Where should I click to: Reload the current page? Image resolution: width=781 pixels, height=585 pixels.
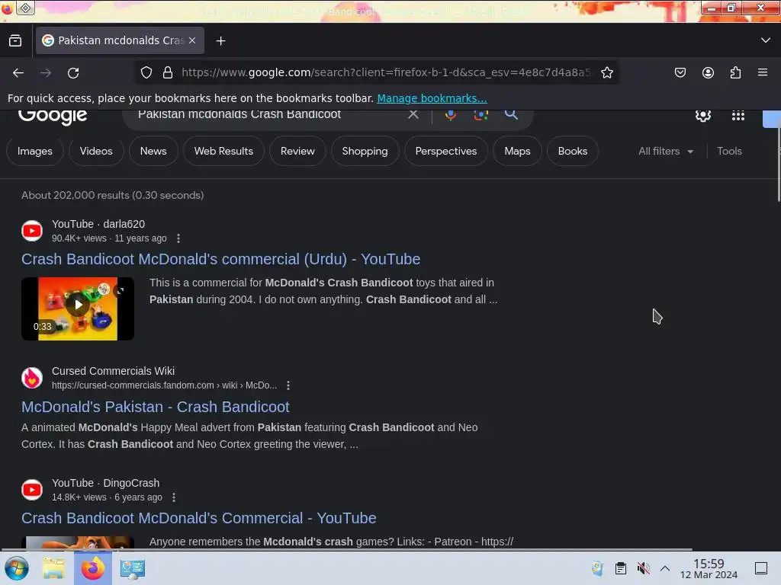pyautogui.click(x=73, y=73)
